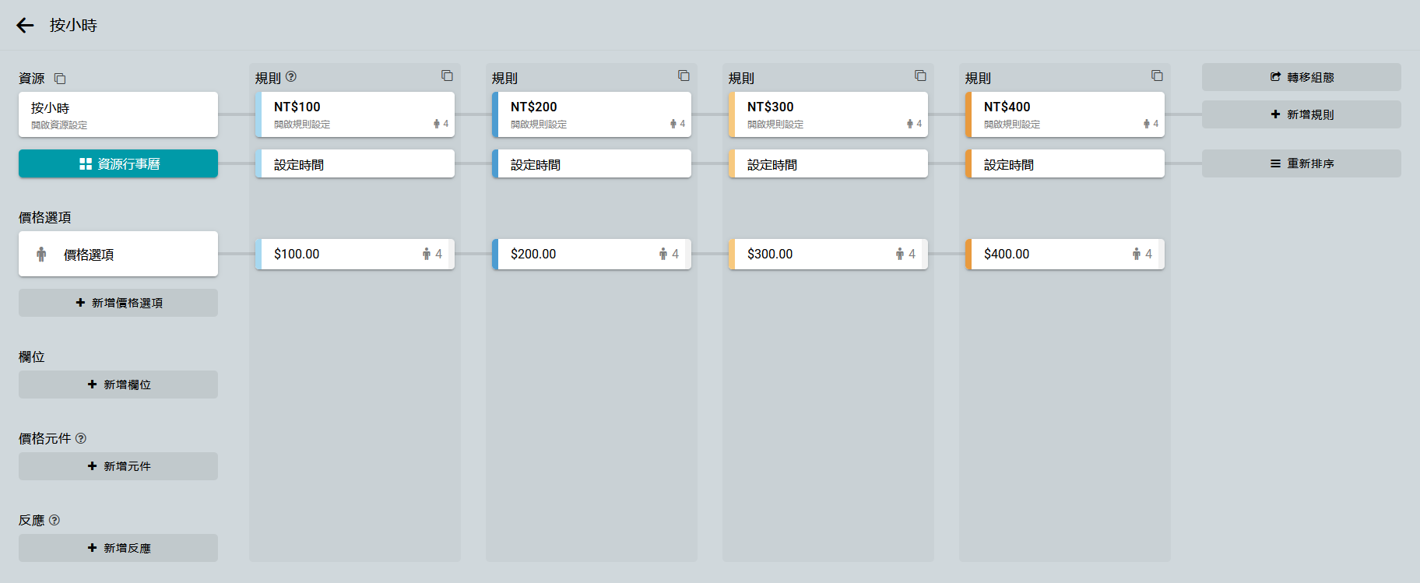Click 設定時間 under NT$200 rule
The height and width of the screenshot is (583, 1420).
592,164
